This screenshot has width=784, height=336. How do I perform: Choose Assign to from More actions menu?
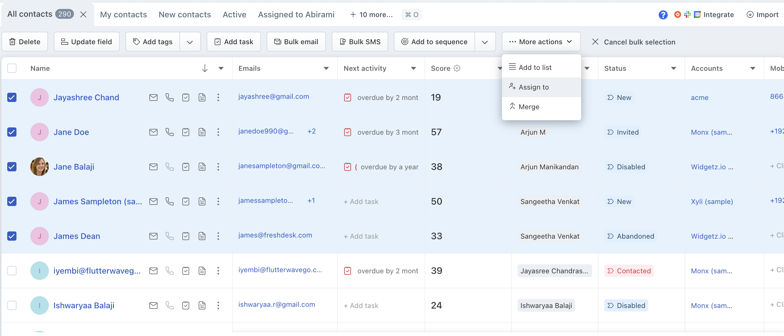[x=533, y=87]
